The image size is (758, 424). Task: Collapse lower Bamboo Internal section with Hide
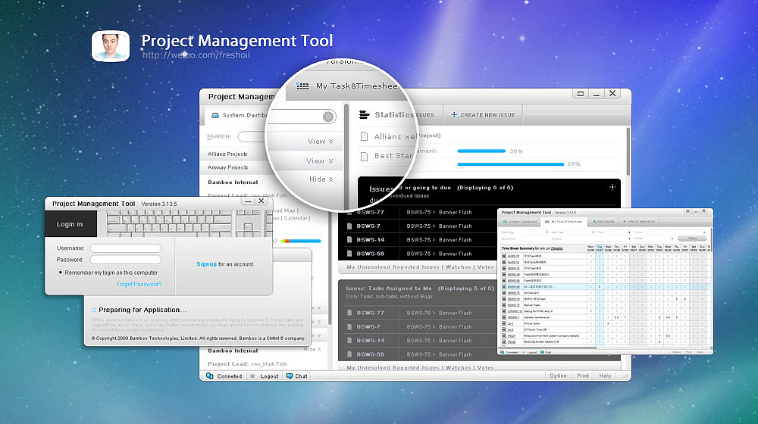(x=312, y=349)
